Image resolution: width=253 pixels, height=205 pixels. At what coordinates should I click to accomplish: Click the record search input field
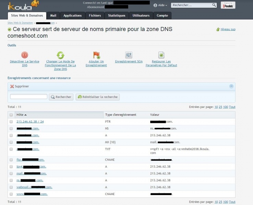coord(29,97)
